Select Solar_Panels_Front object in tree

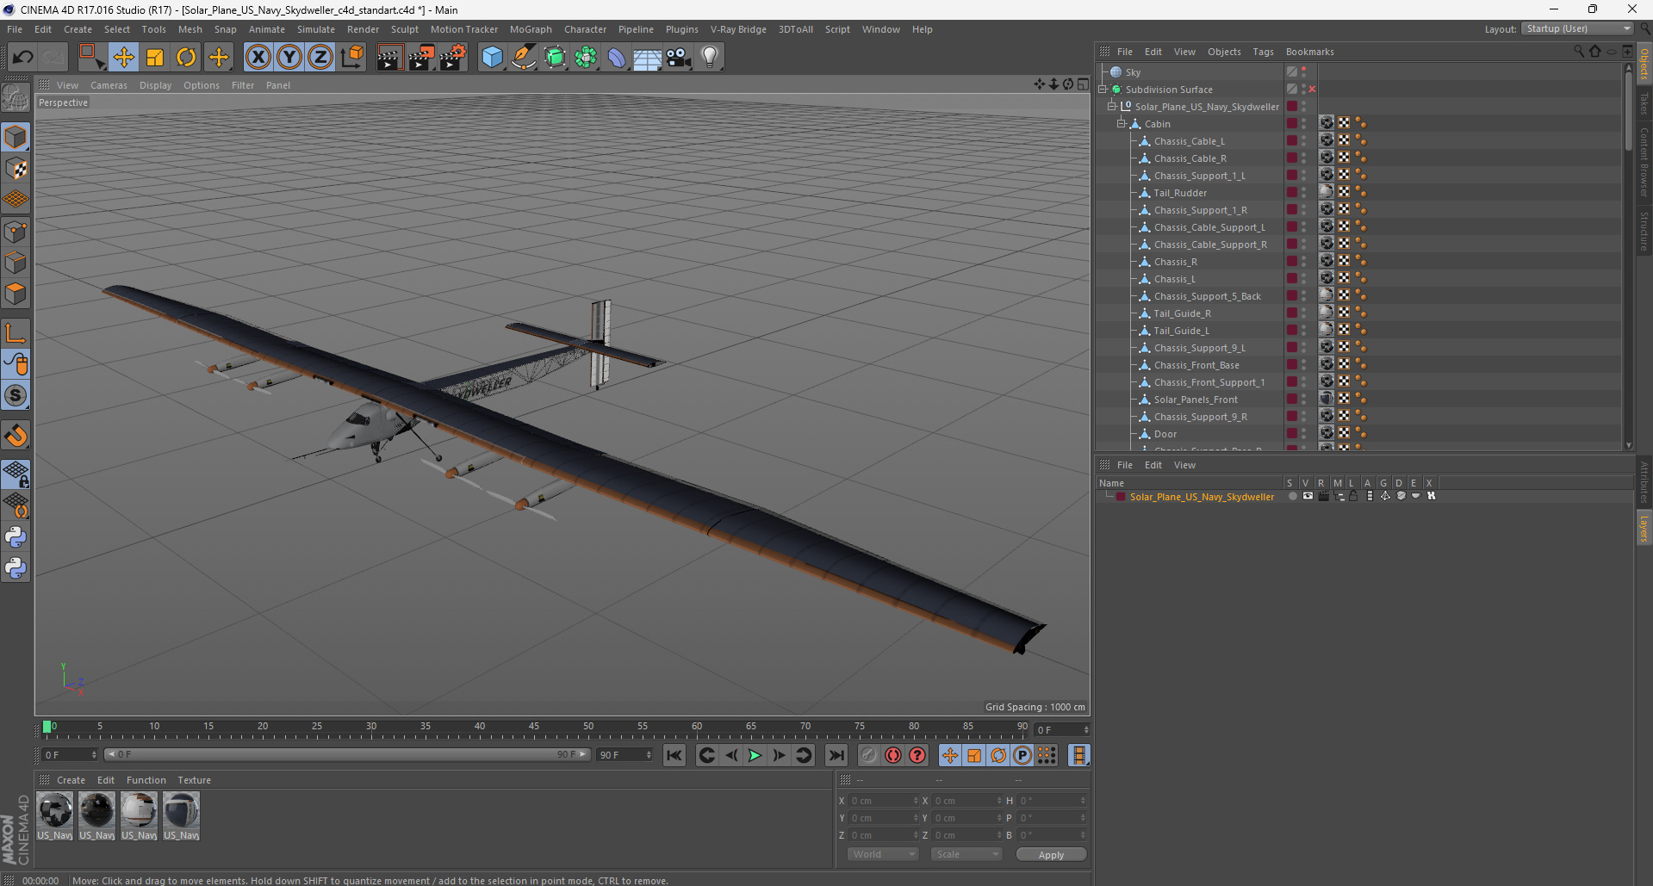click(x=1196, y=400)
